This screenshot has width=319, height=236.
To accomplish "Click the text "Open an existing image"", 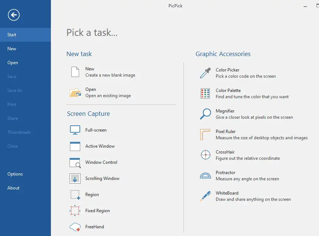I will pyautogui.click(x=108, y=96).
